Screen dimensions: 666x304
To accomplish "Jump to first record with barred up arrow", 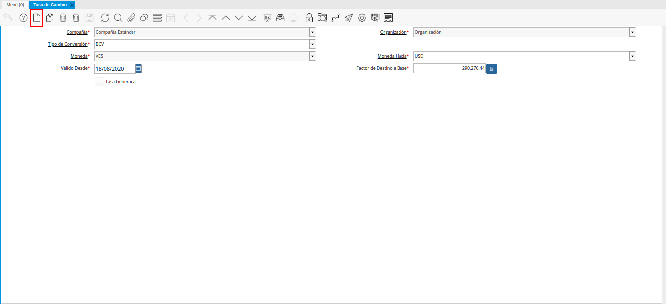I will pos(213,18).
